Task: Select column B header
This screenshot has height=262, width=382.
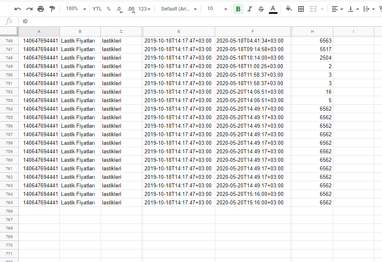Action: click(x=80, y=31)
